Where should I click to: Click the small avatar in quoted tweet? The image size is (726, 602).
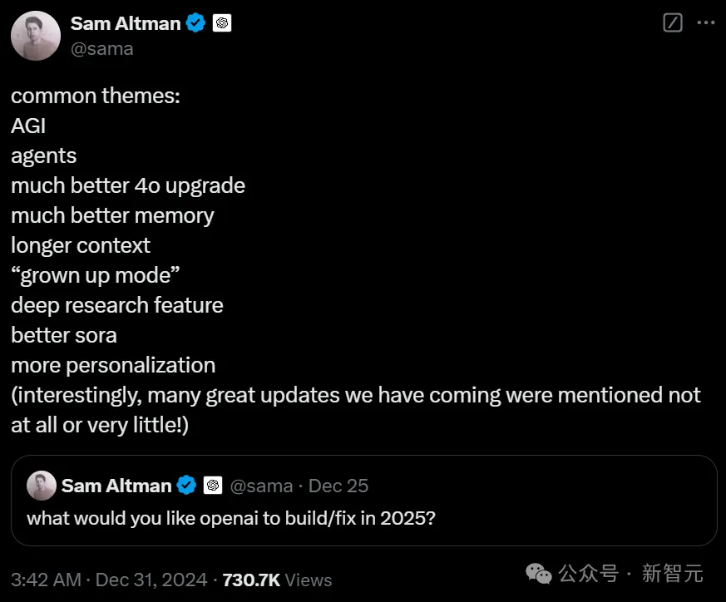[x=42, y=486]
